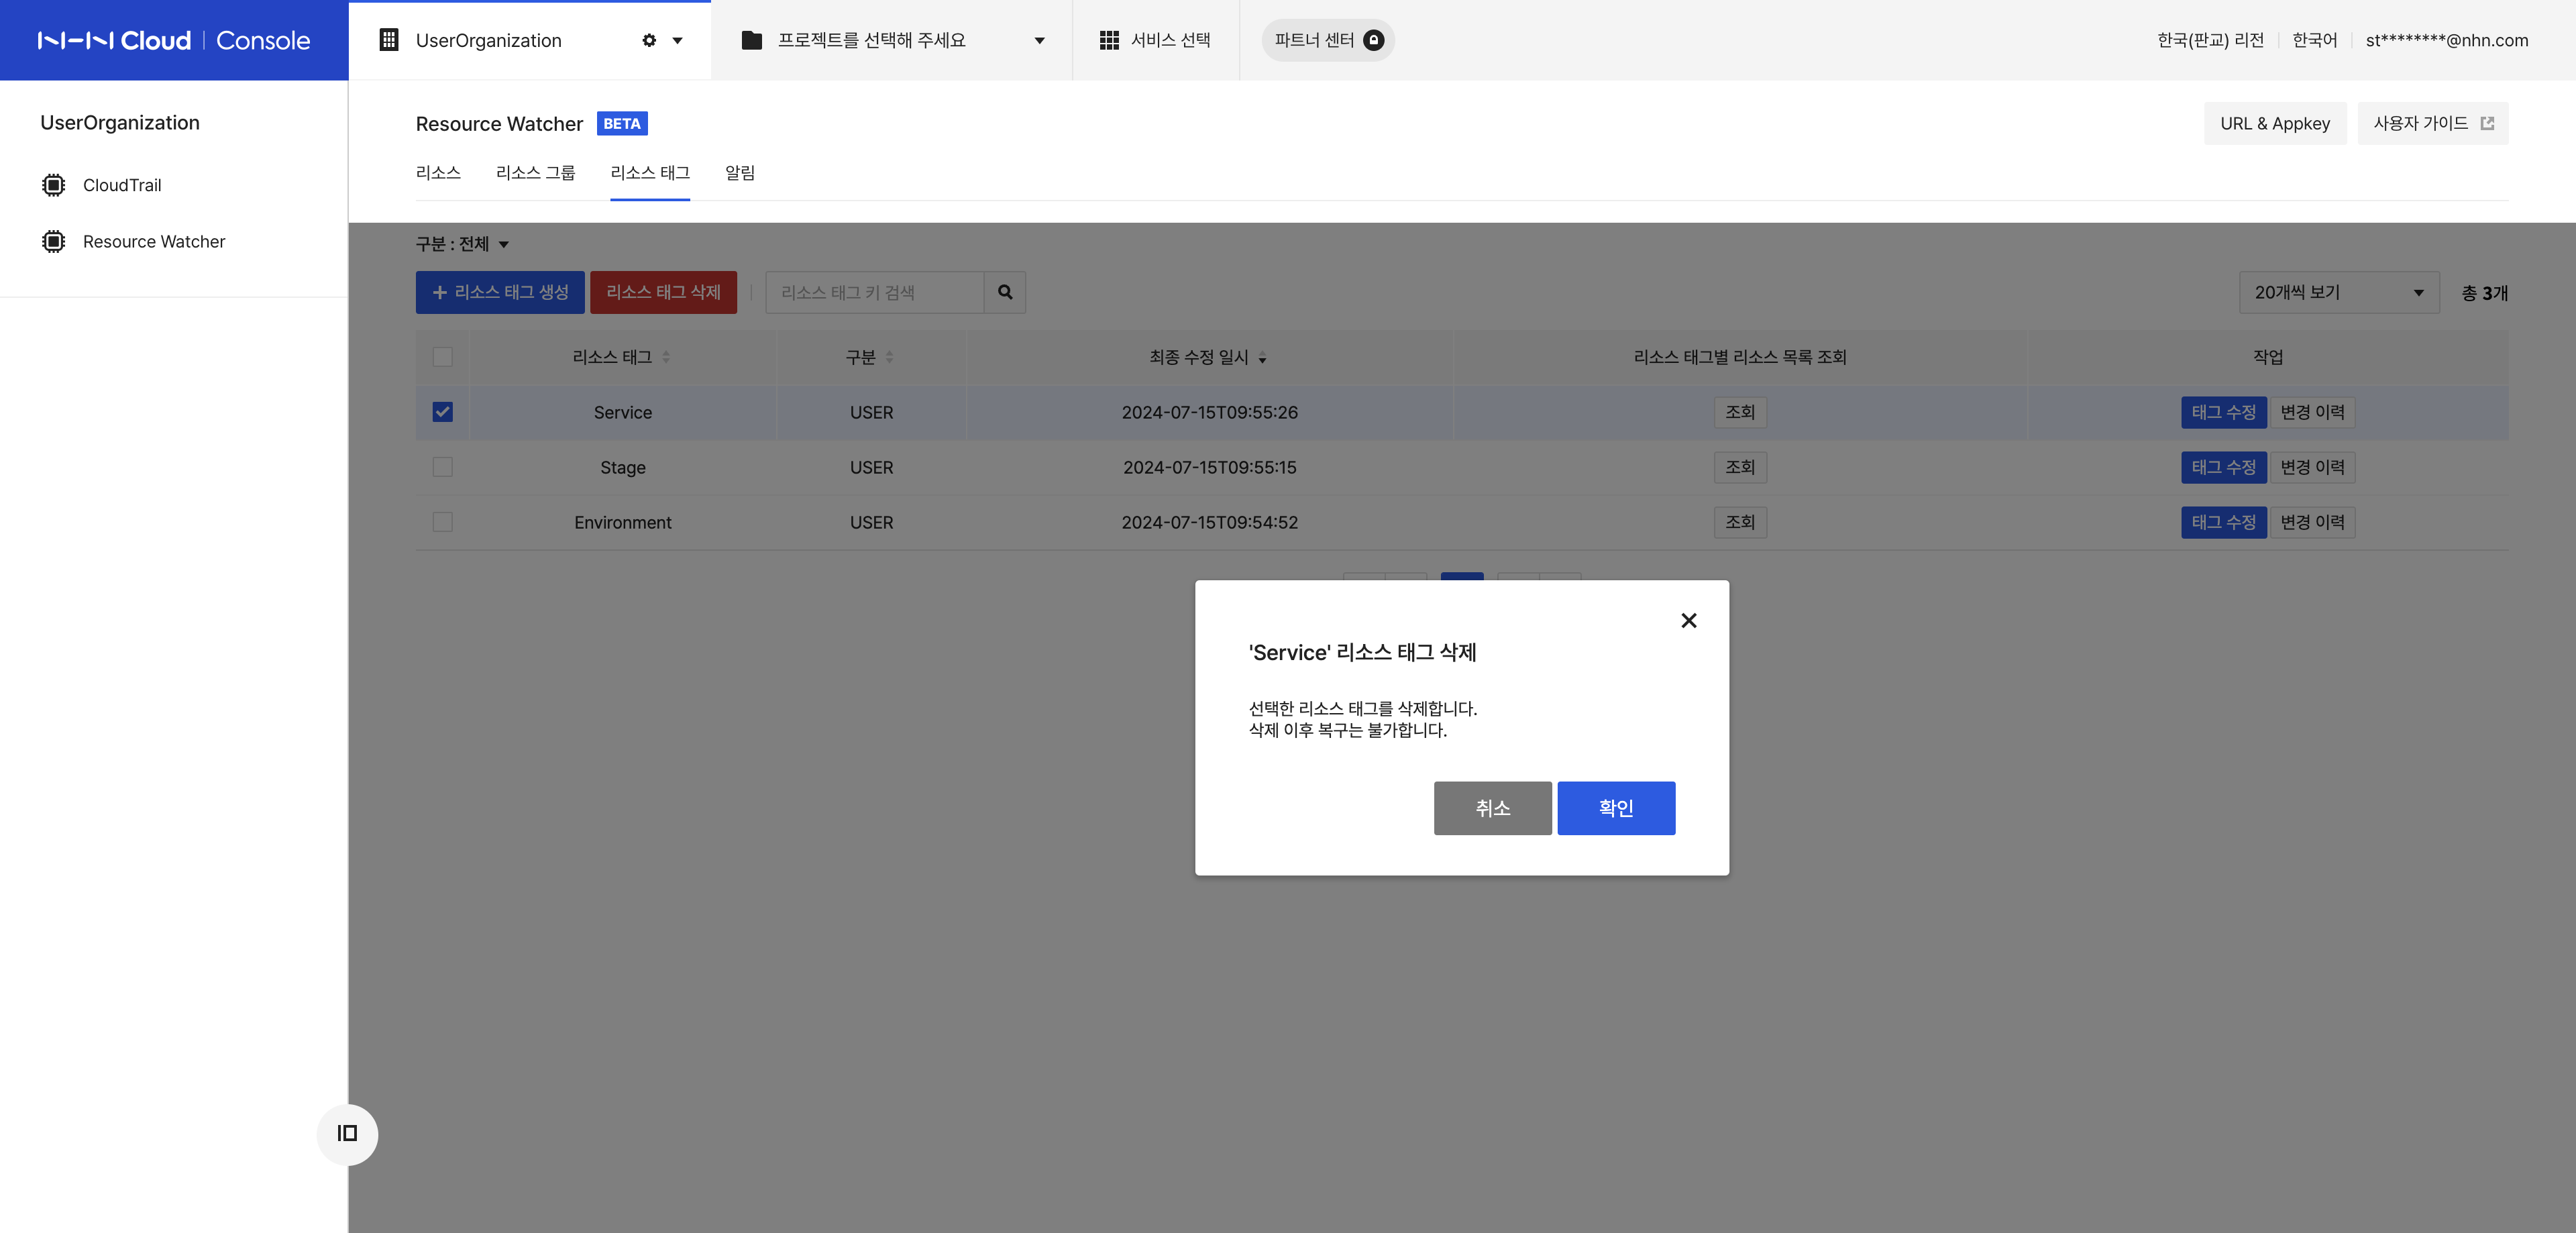Screen dimensions: 2576x1233
Task: Click timestamp 2024-07-15T09:54:52
Action: (x=1209, y=522)
